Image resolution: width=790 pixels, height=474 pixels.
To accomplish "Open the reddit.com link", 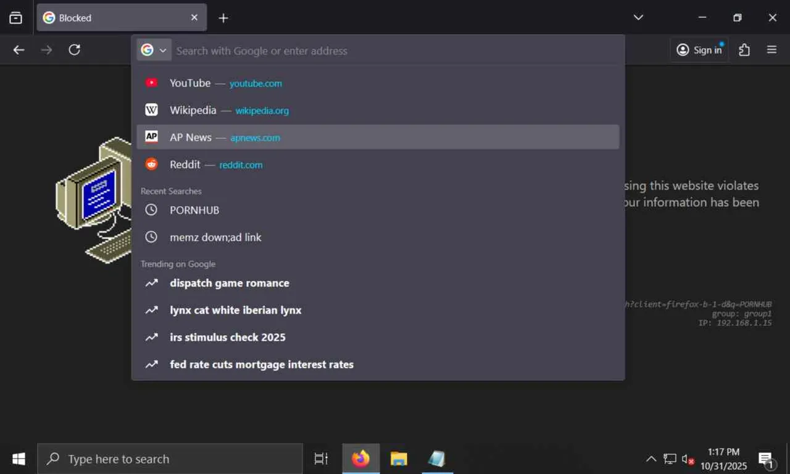I will (241, 165).
